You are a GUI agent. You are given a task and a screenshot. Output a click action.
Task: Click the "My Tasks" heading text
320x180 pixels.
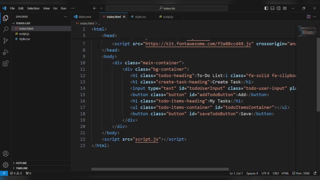[220, 101]
